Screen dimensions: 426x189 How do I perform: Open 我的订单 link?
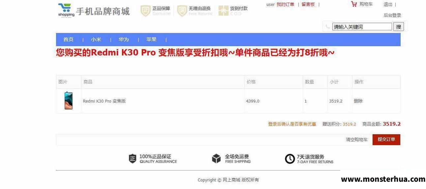[285, 5]
